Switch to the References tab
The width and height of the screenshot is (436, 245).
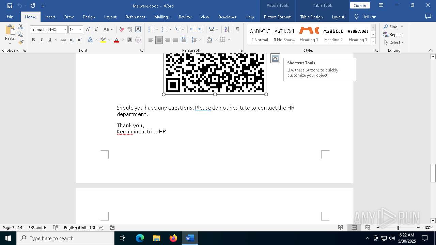click(135, 17)
